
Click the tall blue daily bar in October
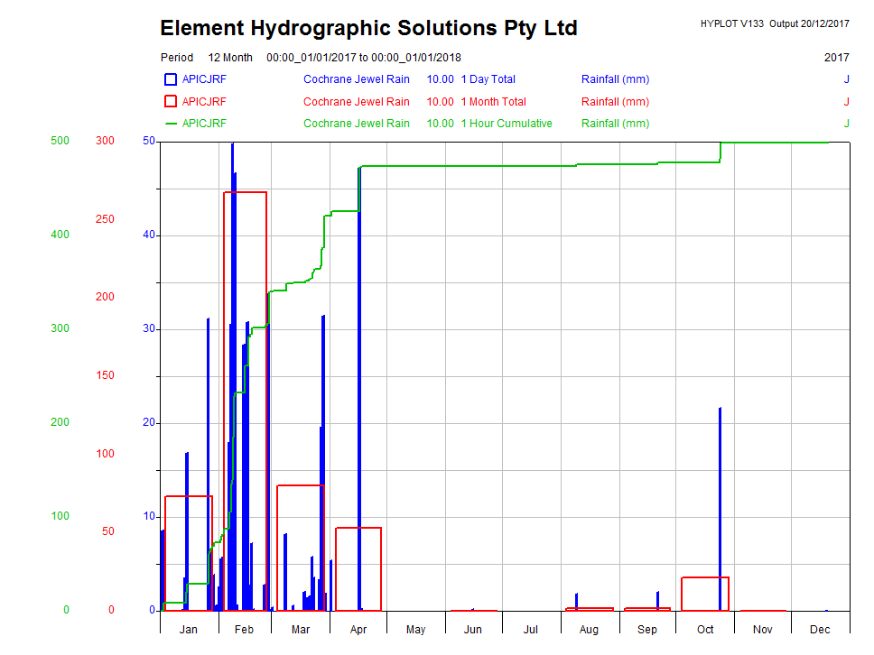tap(720, 505)
